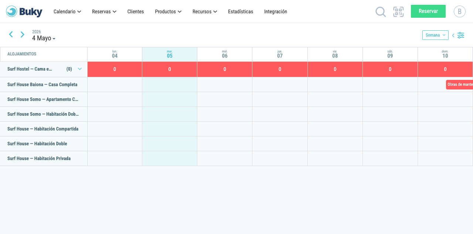
Task: Select jue. 07 day header
Action: point(280,54)
